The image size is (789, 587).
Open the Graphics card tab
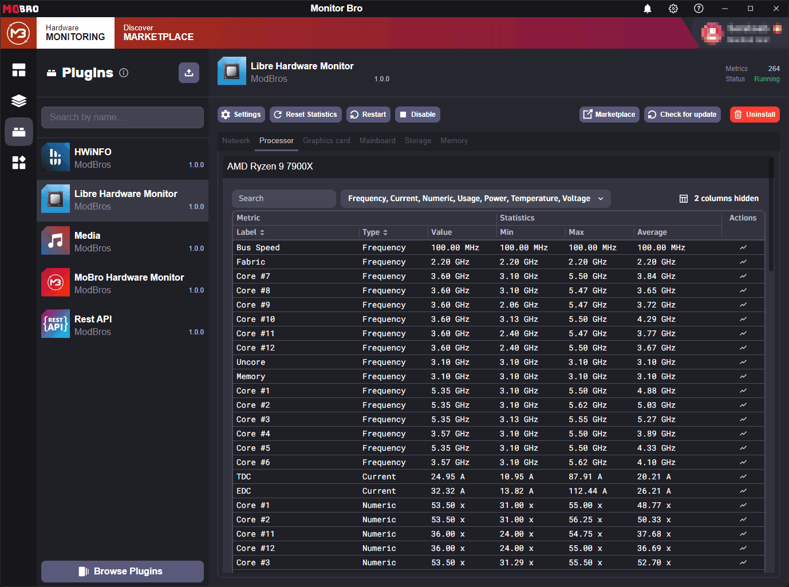(x=326, y=141)
